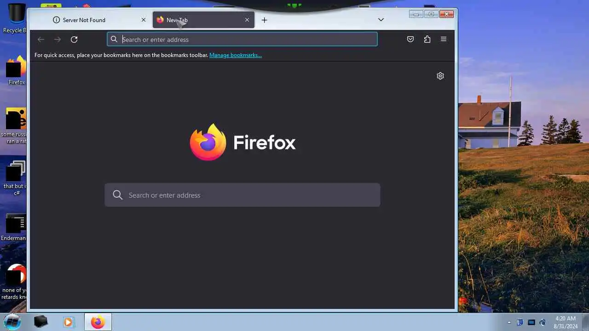Viewport: 589px width, 331px height.
Task: Open the Extensions puzzle-piece menu
Action: (x=427, y=40)
